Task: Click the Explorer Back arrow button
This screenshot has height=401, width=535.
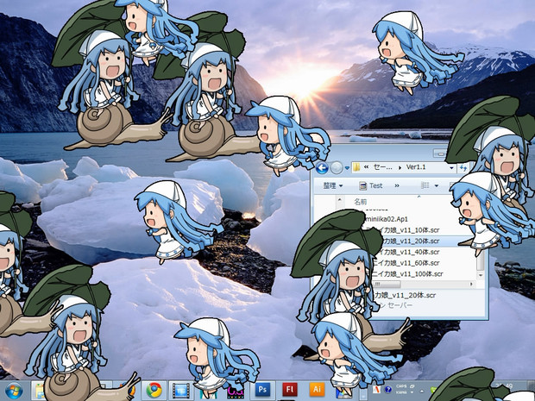Action: pyautogui.click(x=322, y=168)
